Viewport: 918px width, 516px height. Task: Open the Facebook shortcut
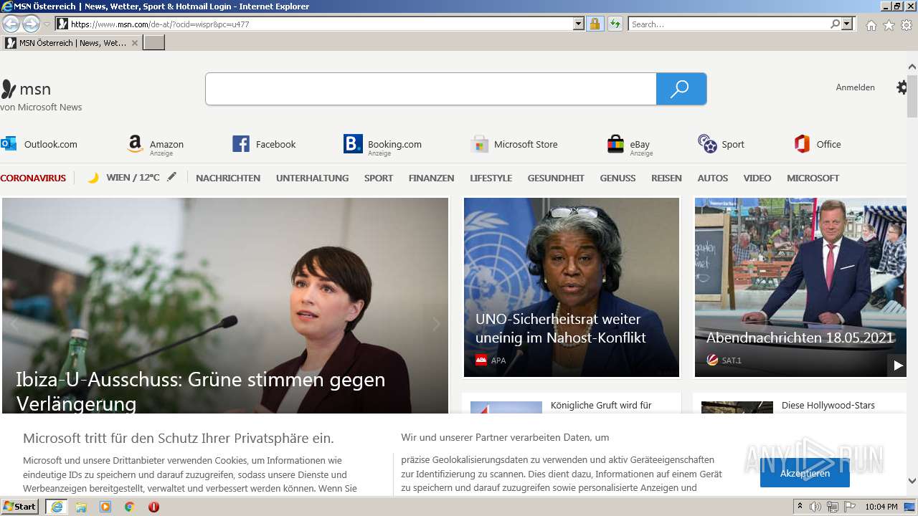pyautogui.click(x=264, y=144)
